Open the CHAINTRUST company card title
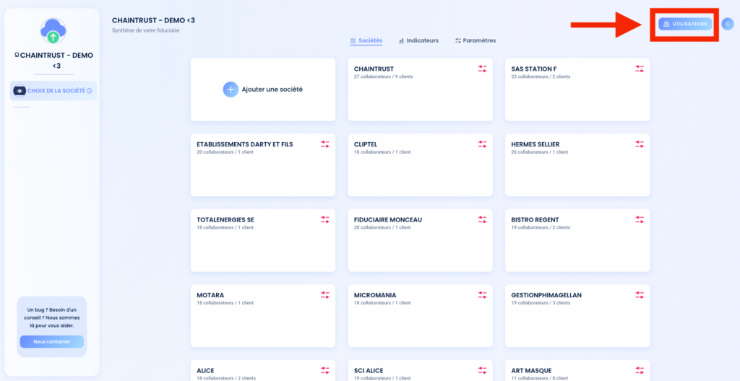 (374, 69)
